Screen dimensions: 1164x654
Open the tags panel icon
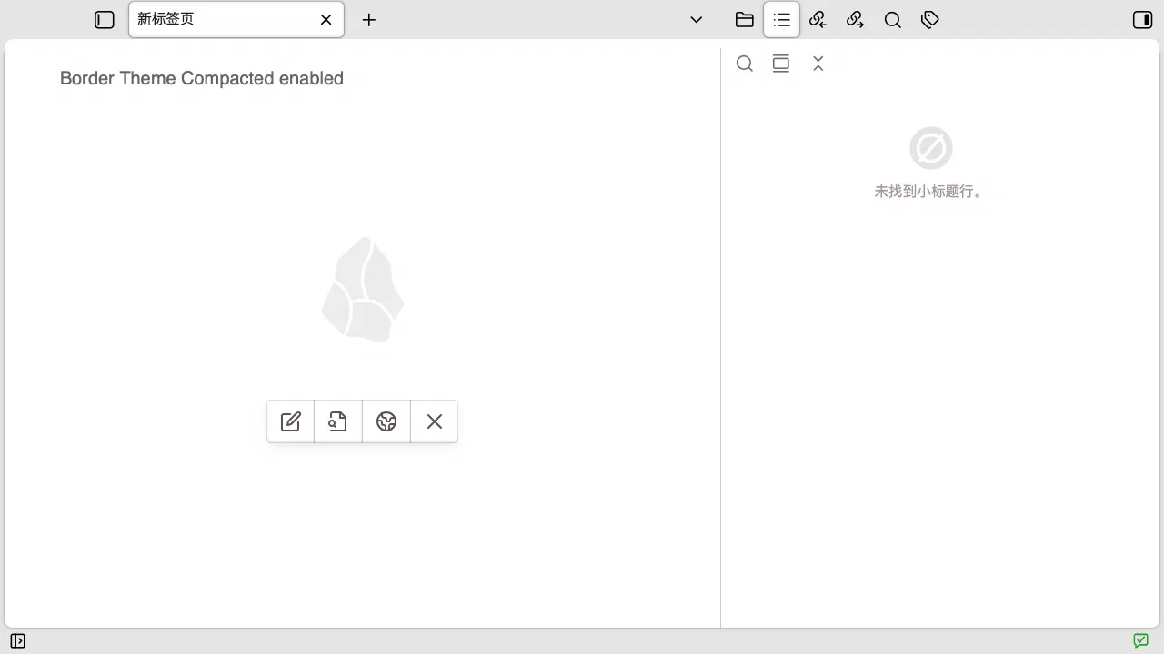pyautogui.click(x=930, y=20)
